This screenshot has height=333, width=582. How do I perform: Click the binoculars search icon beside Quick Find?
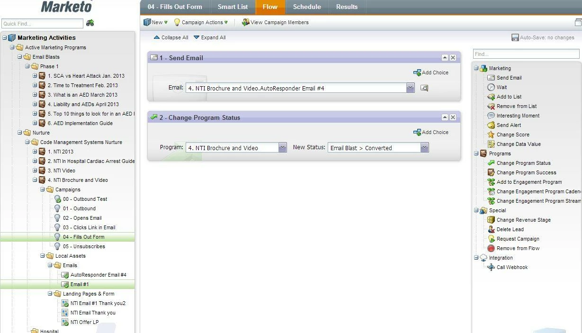pos(90,23)
